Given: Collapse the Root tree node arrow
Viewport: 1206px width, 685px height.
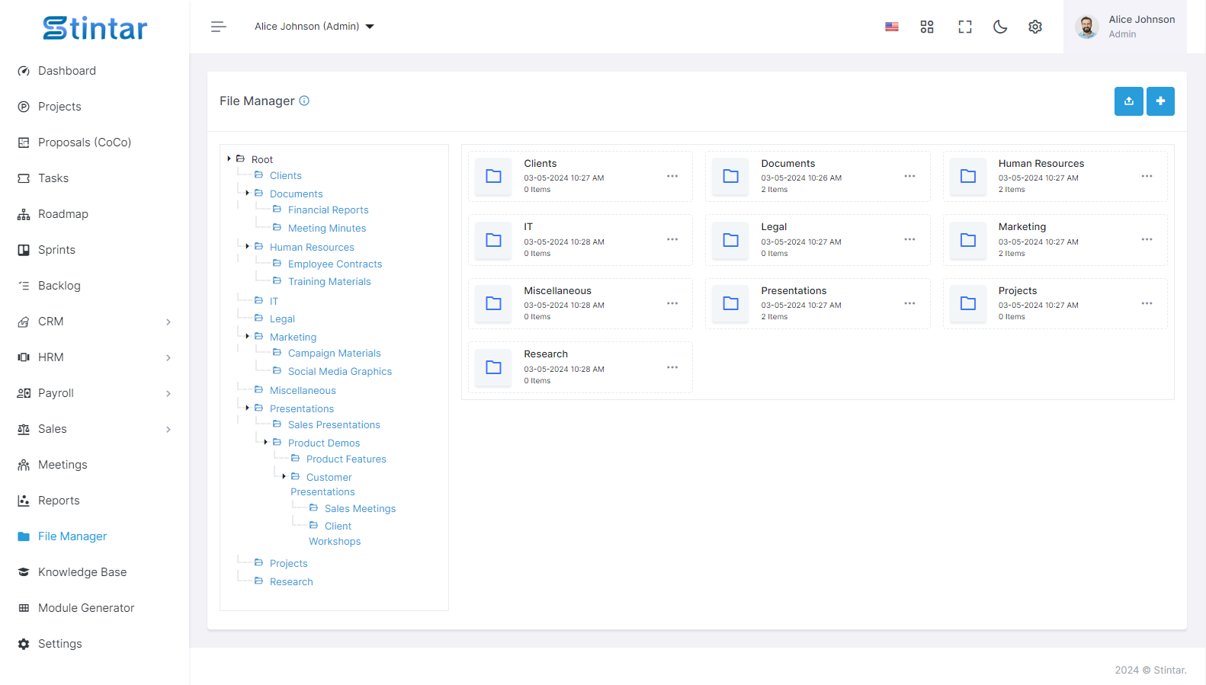Looking at the screenshot, I should pos(229,158).
